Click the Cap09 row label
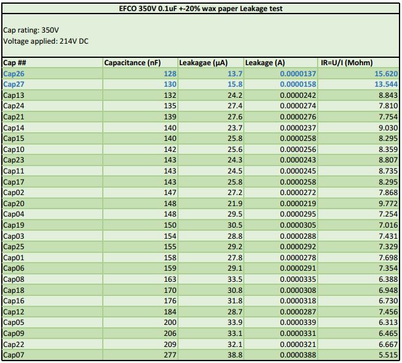 [14, 333]
